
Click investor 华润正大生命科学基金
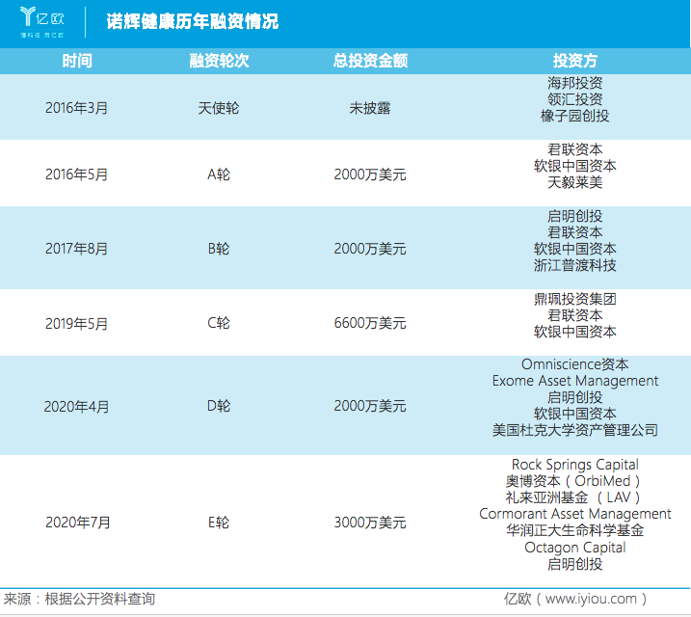click(x=575, y=530)
